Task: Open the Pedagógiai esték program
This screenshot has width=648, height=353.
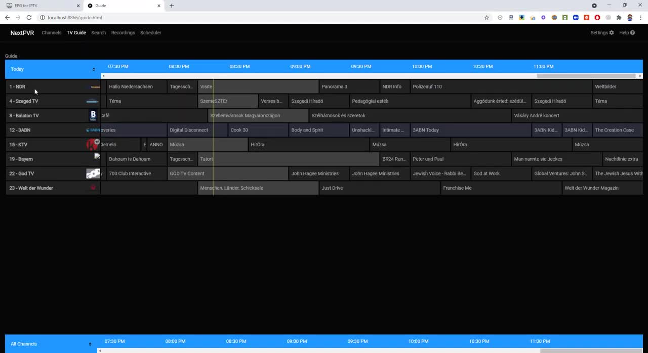Action: 410,101
